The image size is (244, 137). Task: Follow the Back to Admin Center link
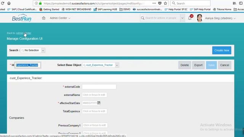(x=24, y=33)
